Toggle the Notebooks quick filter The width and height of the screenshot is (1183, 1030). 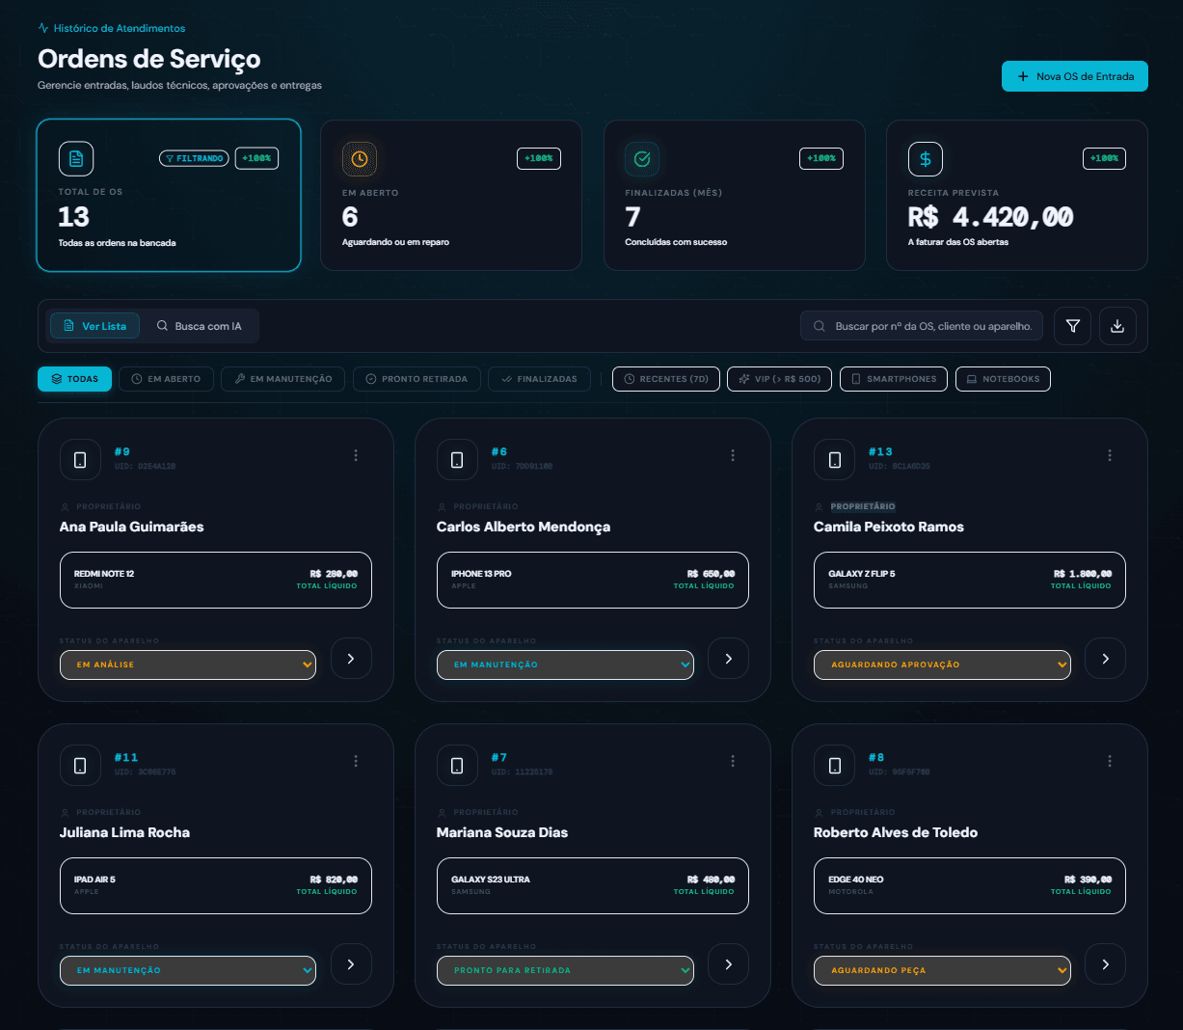[1003, 379]
